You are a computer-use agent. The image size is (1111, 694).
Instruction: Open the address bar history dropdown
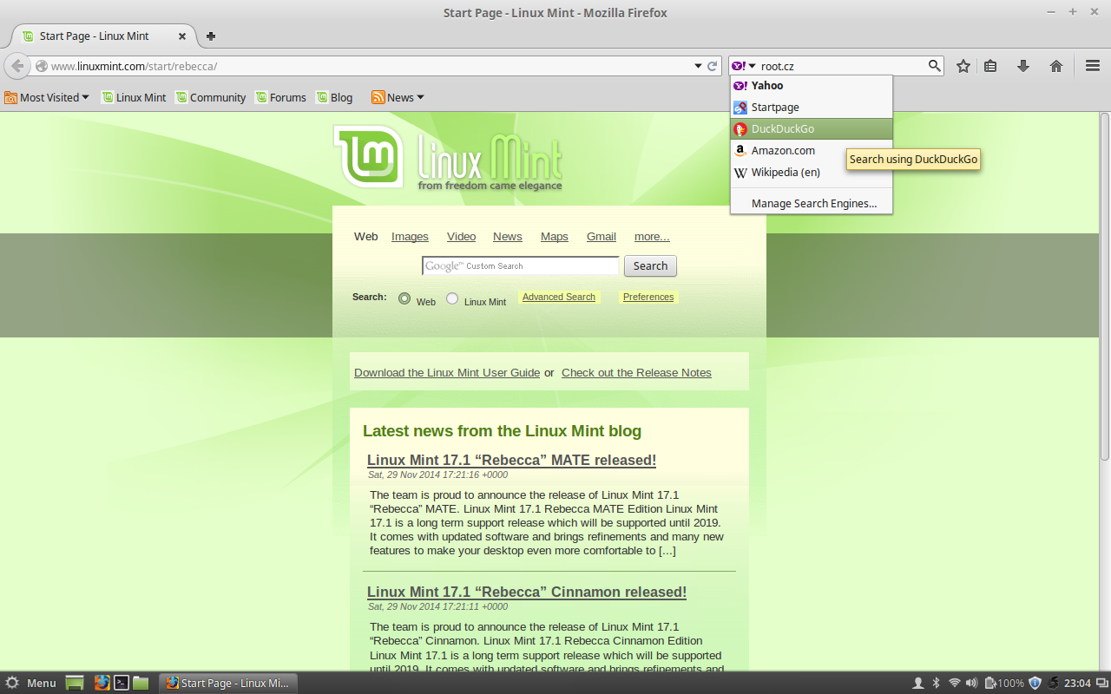pyautogui.click(x=698, y=65)
